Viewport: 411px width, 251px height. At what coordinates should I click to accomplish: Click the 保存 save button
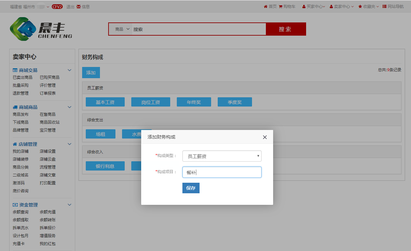191,188
